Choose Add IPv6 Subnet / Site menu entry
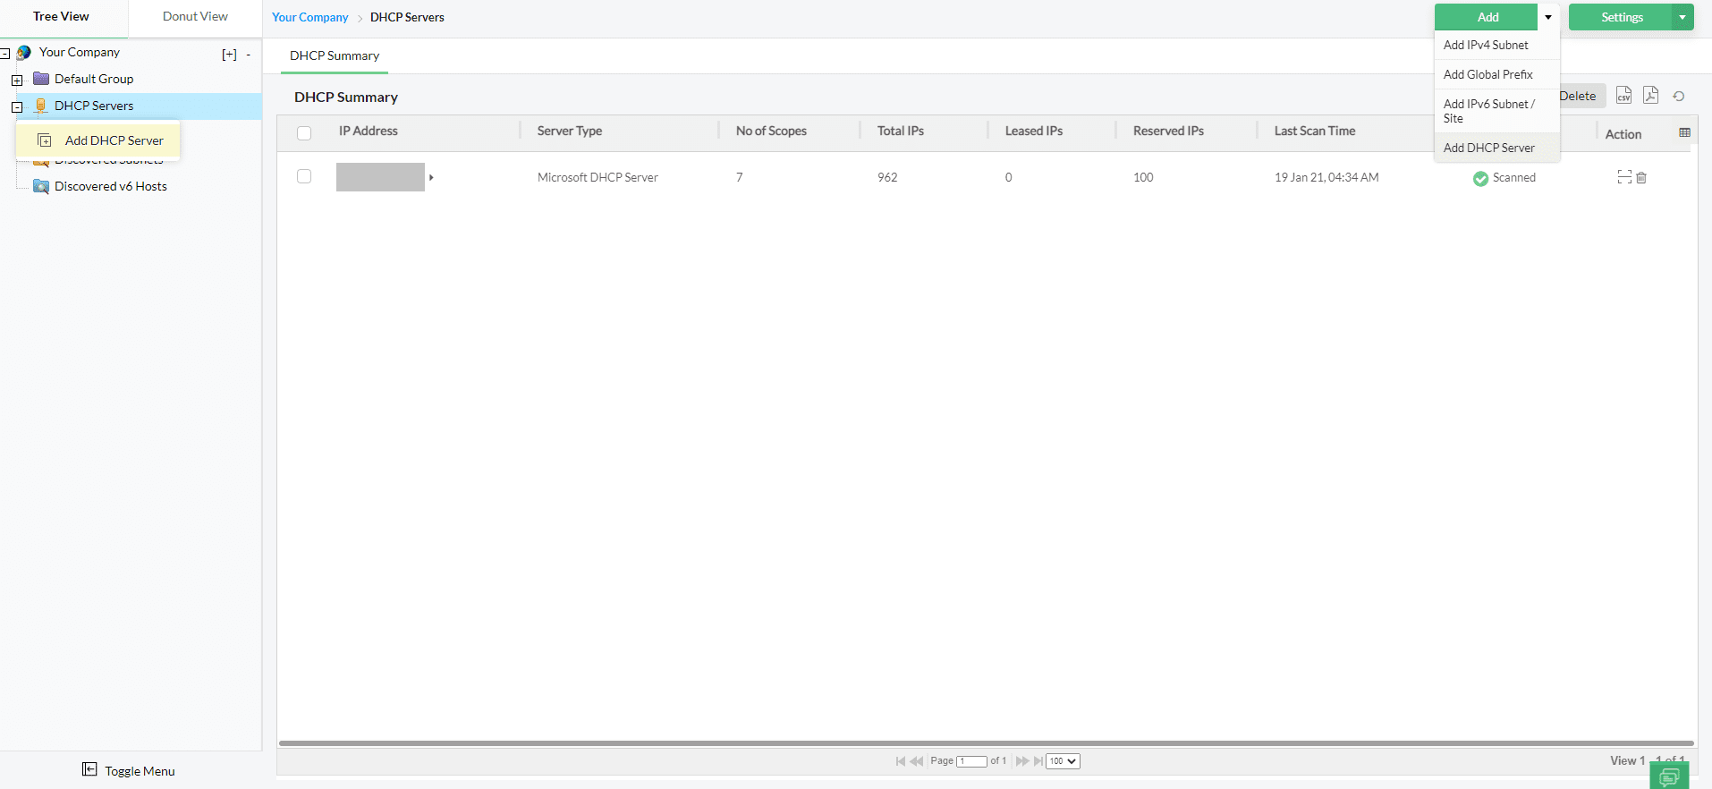Screen dimensions: 1712x789 pyautogui.click(x=1497, y=111)
